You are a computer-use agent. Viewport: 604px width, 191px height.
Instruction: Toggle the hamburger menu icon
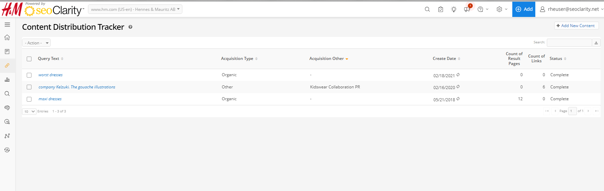click(x=7, y=25)
